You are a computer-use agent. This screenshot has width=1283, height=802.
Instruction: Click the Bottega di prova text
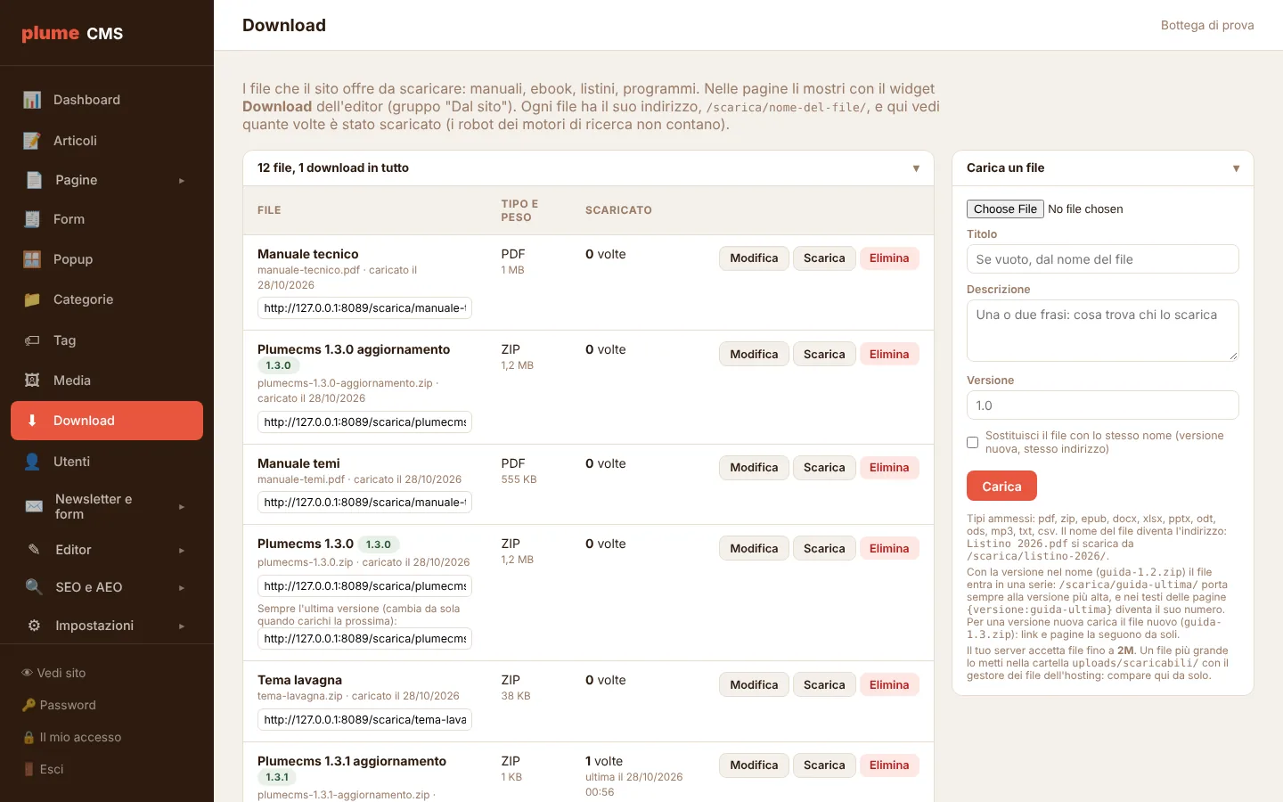[1207, 25]
